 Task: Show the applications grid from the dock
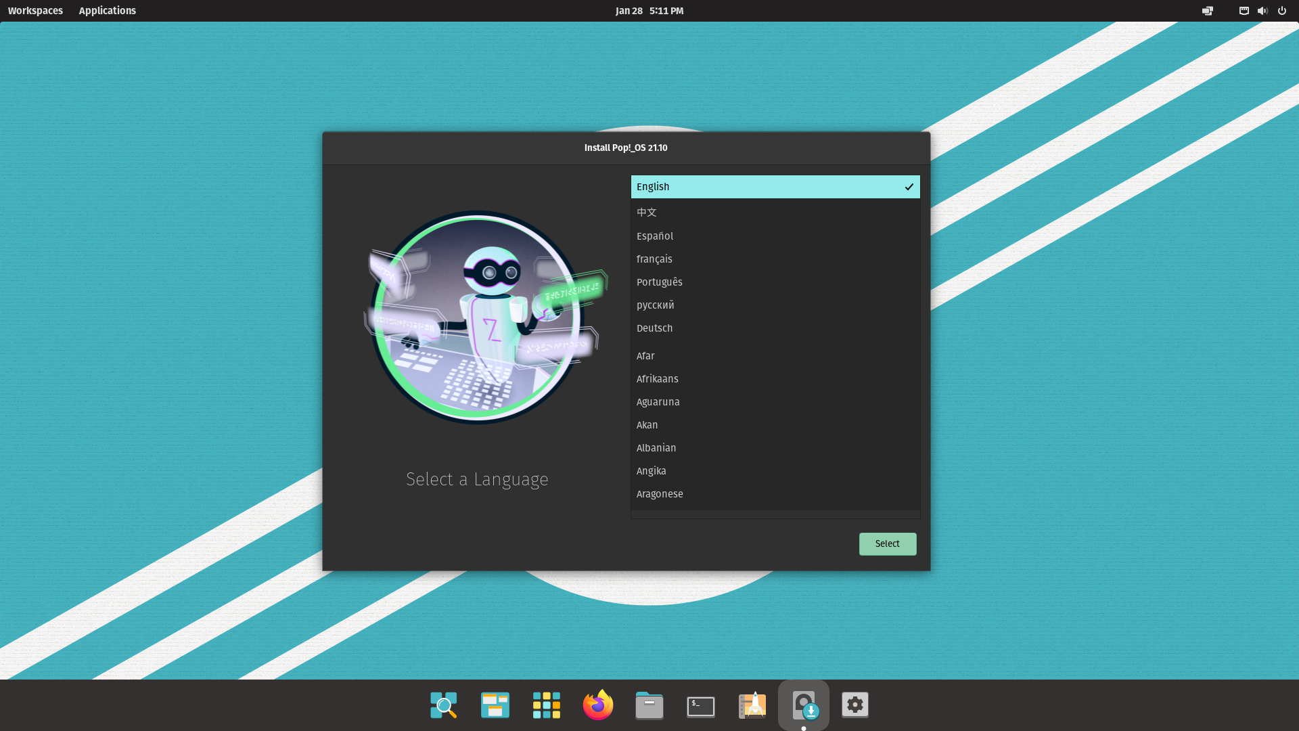547,705
